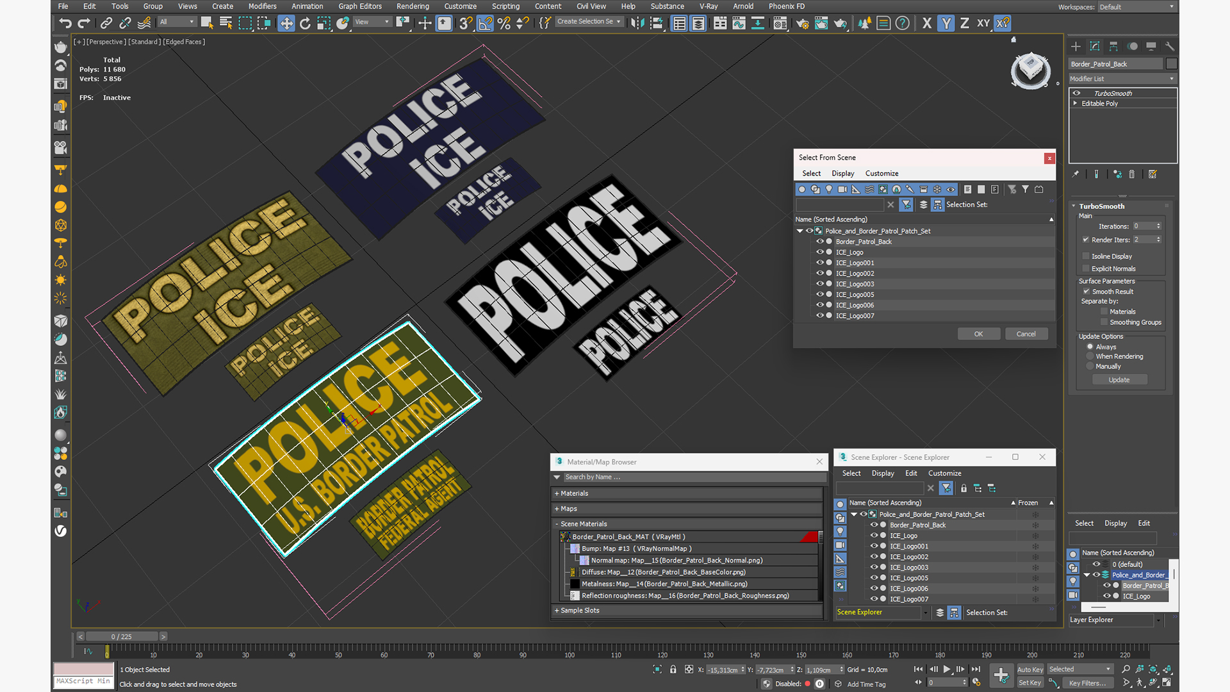Toggle Render Iters checkbox
The image size is (1230, 692).
[x=1086, y=240]
